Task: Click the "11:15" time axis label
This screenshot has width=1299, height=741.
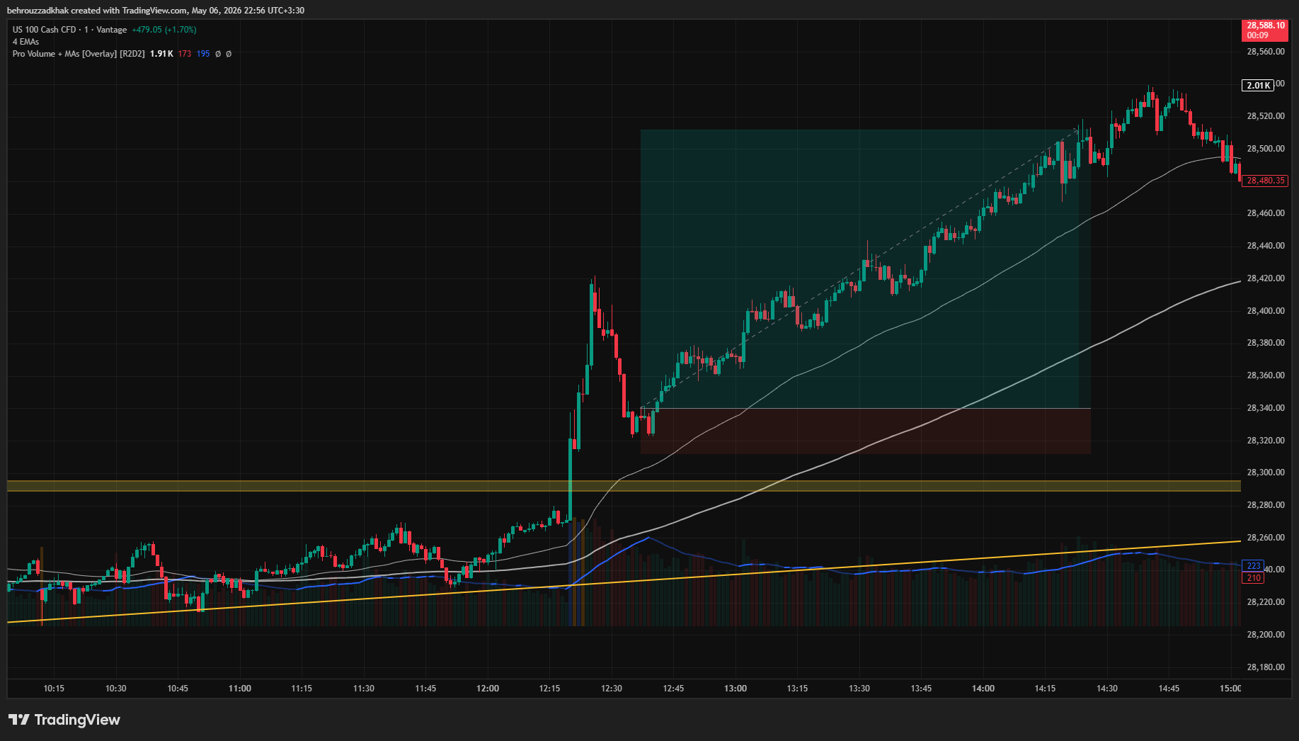Action: (302, 689)
